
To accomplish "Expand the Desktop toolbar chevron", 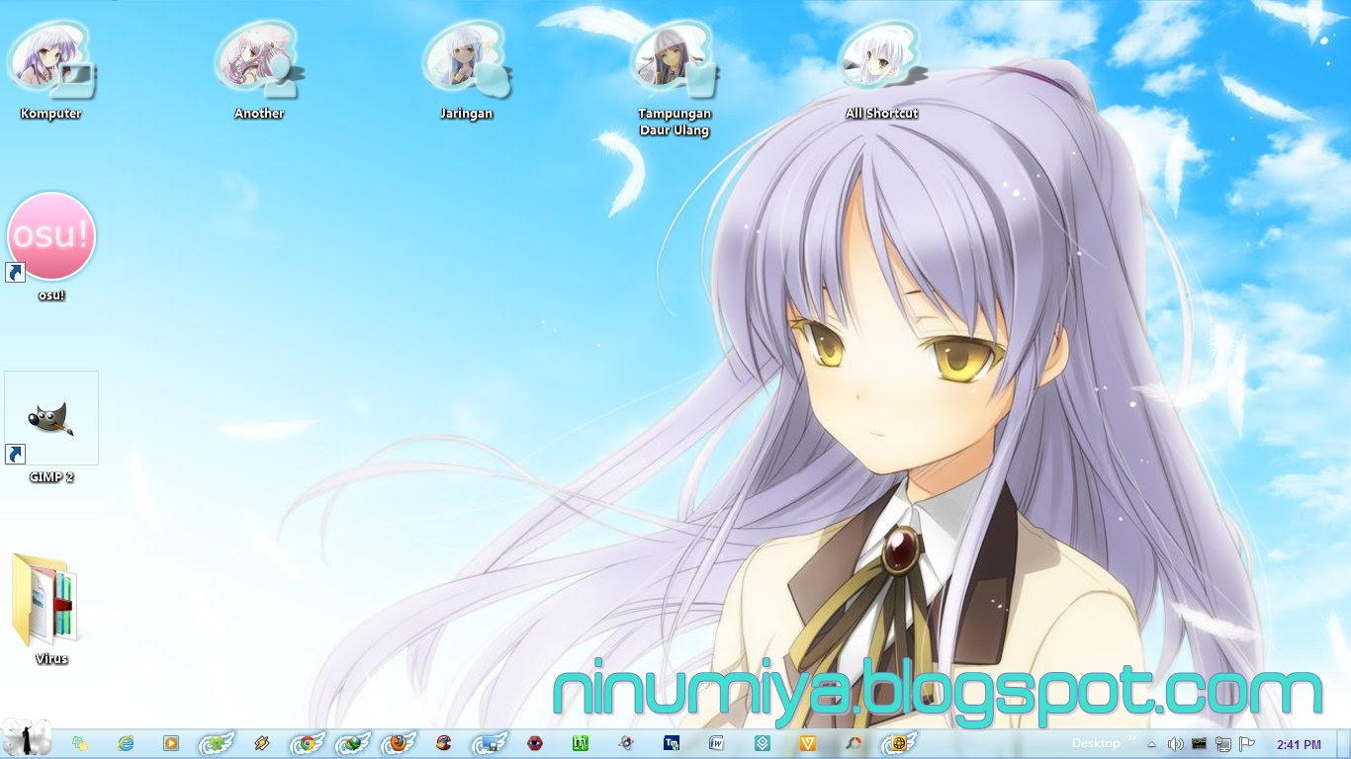I will coord(1131,737).
